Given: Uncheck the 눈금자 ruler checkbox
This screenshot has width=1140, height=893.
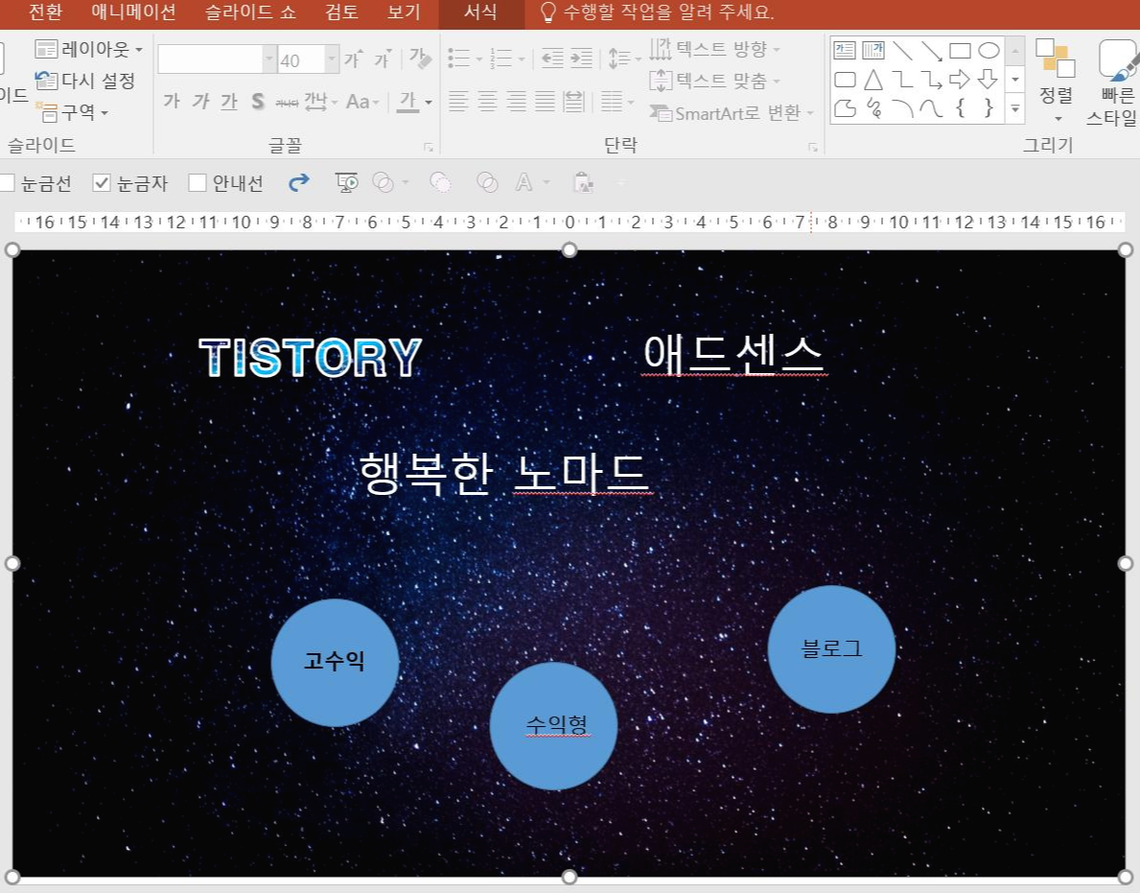Looking at the screenshot, I should 102,182.
